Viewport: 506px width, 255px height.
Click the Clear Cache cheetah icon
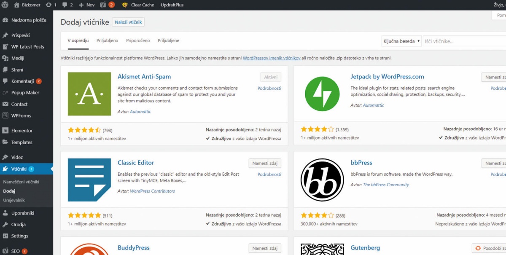pyautogui.click(x=125, y=5)
